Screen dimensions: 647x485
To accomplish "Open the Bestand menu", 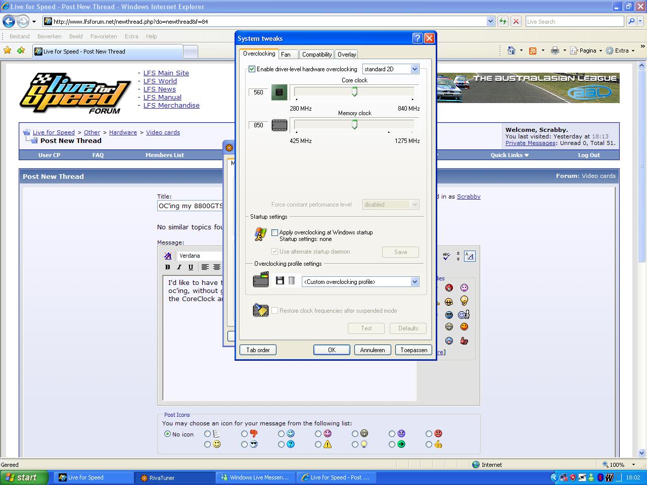I will pos(20,36).
